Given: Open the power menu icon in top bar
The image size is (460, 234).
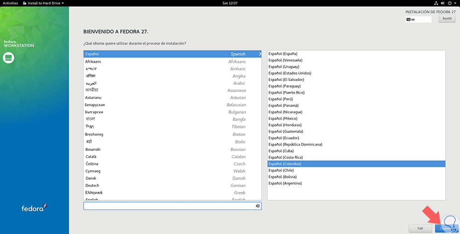Looking at the screenshot, I should 449,3.
